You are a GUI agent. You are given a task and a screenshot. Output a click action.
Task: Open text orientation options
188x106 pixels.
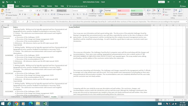pos(52,11)
